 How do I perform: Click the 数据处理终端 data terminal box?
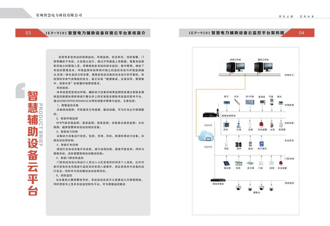click(228, 116)
